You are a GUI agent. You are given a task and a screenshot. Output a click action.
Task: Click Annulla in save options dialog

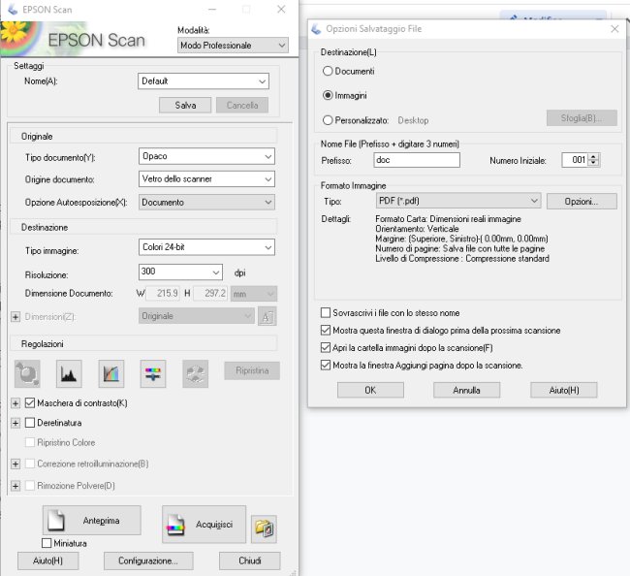(466, 390)
